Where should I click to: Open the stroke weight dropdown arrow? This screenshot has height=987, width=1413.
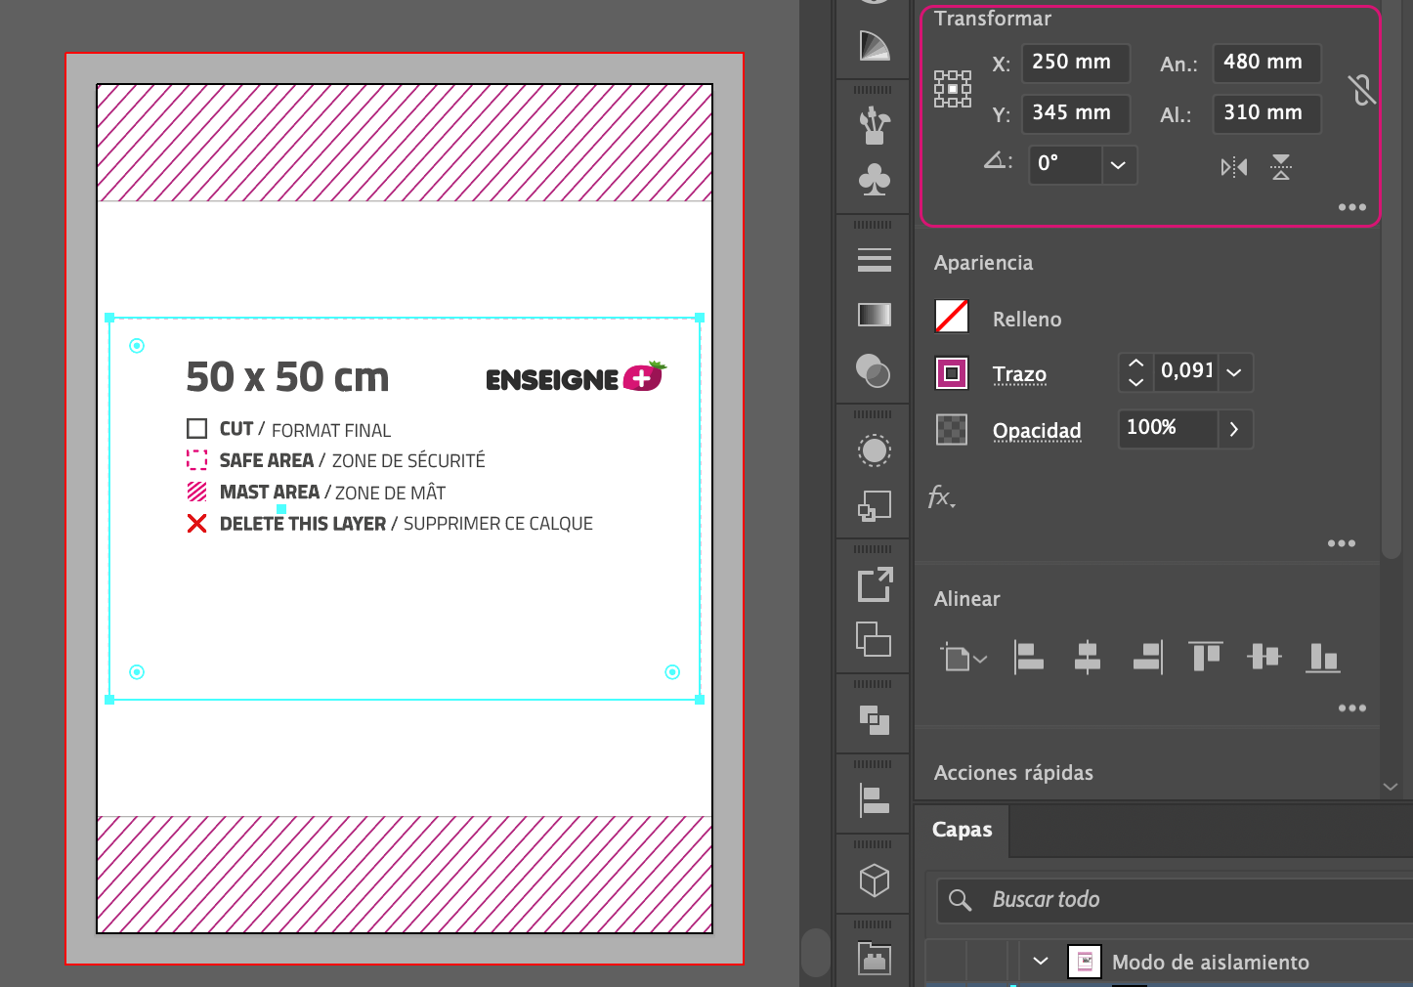pos(1234,372)
